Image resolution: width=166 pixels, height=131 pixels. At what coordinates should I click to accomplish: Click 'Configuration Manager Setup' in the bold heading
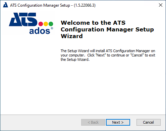tap(107, 30)
